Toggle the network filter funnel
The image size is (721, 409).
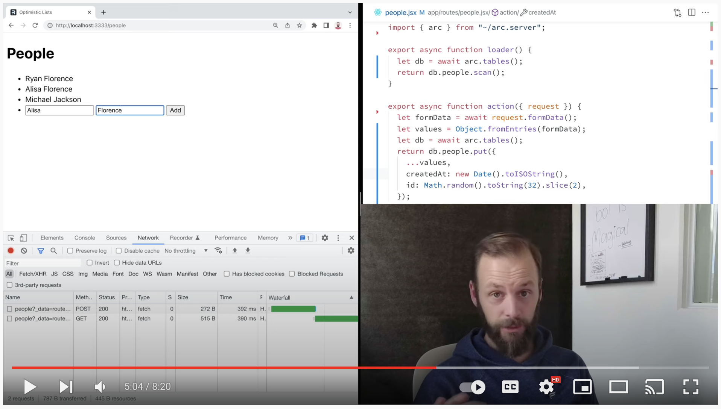coord(41,251)
